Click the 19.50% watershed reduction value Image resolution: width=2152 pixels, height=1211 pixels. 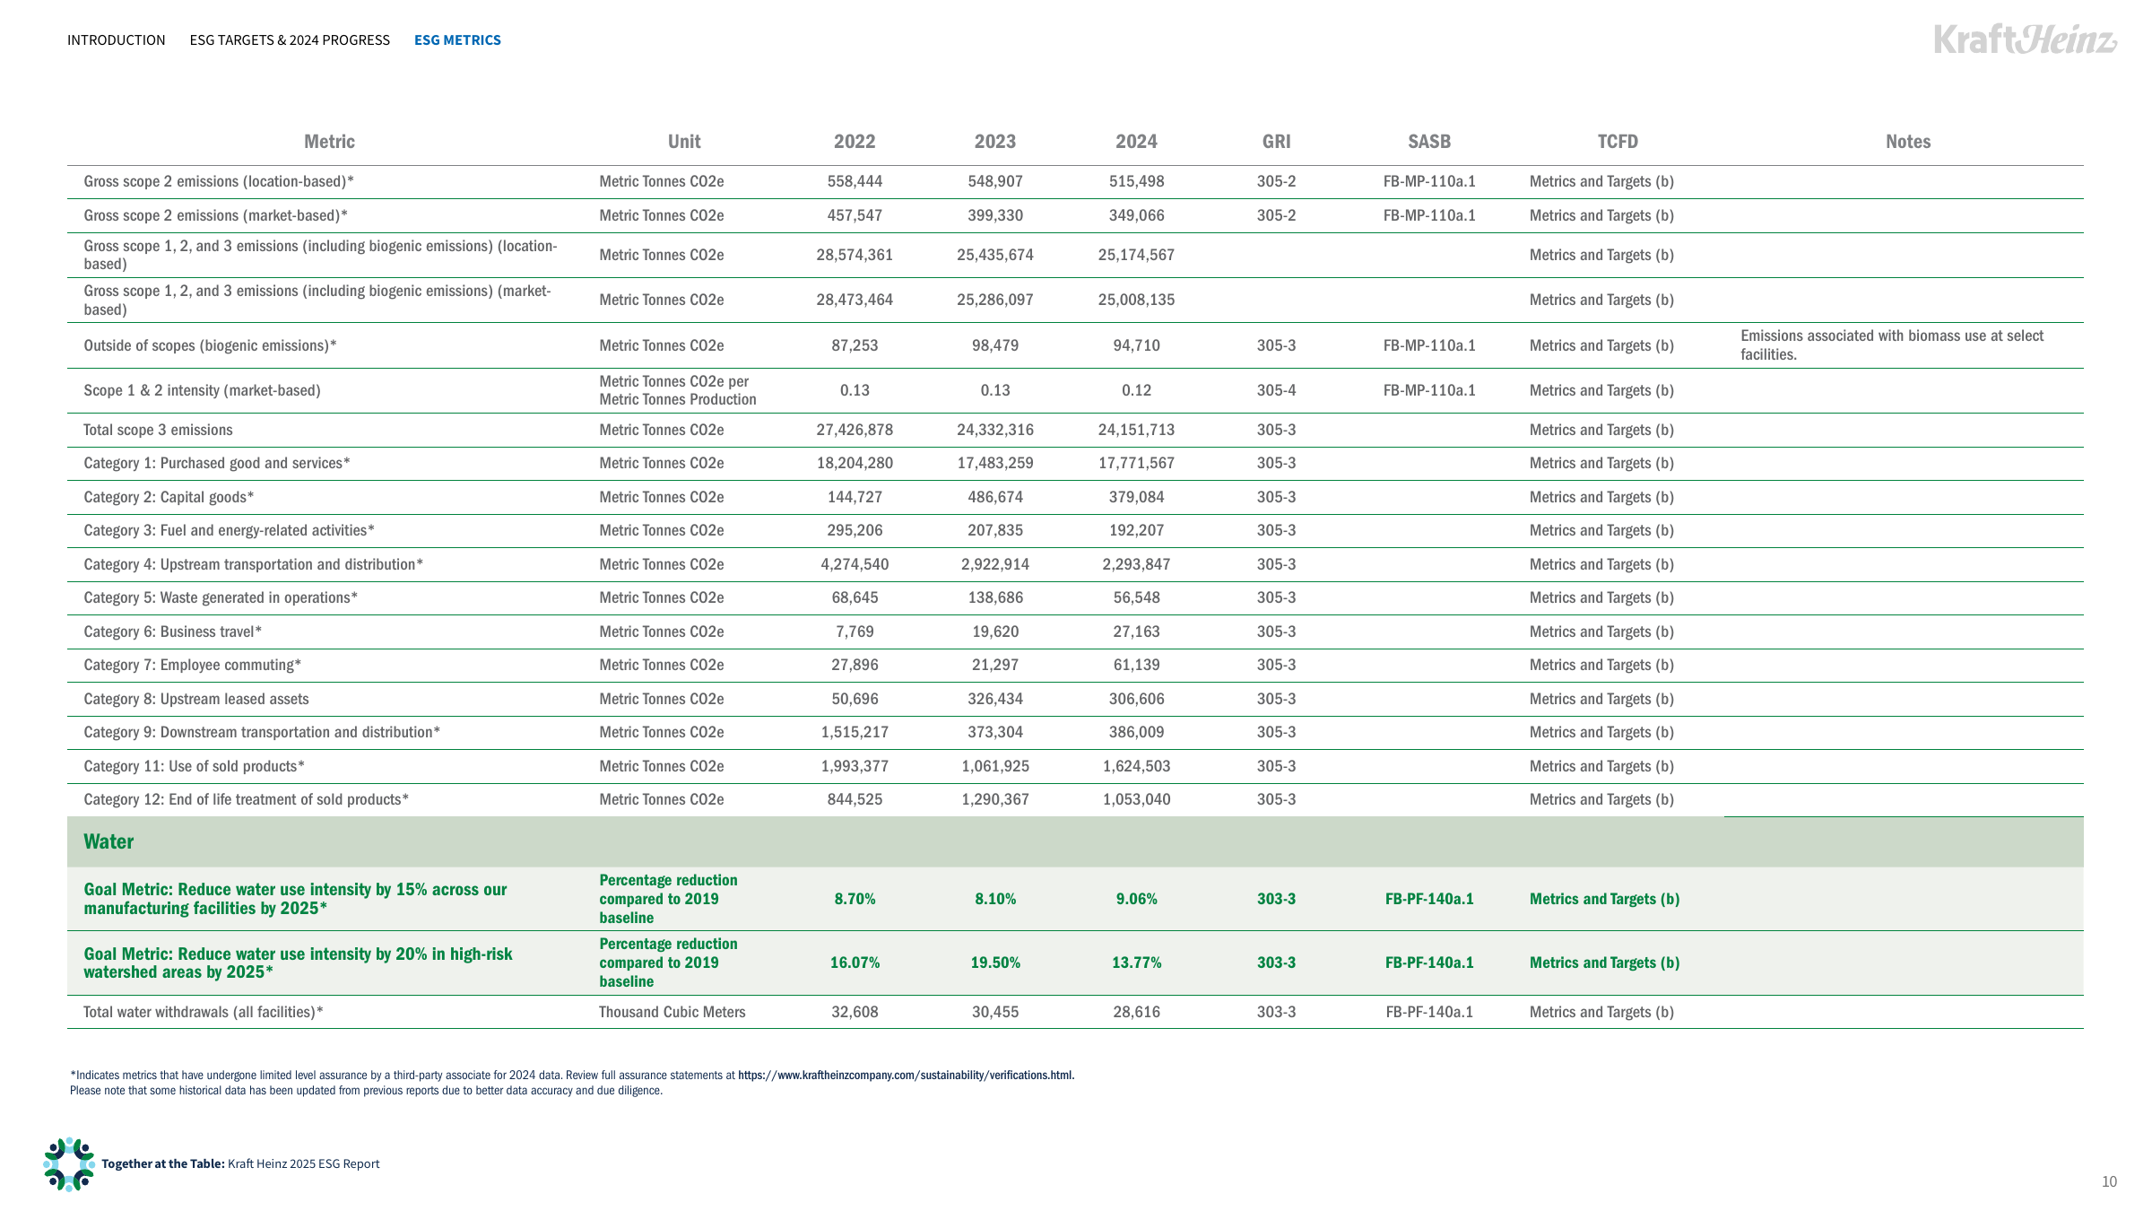point(995,963)
